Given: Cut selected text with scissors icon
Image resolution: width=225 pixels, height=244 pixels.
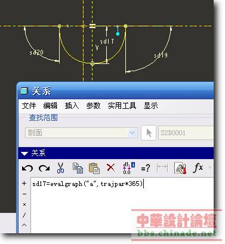Looking at the screenshot, I should tap(60, 168).
